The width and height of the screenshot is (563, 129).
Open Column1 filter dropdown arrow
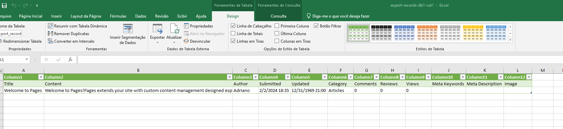(x=41, y=77)
